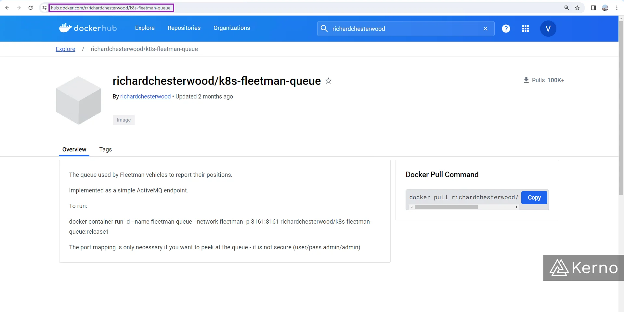Image resolution: width=624 pixels, height=312 pixels.
Task: Open the browser side panel icon
Action: coord(593,8)
